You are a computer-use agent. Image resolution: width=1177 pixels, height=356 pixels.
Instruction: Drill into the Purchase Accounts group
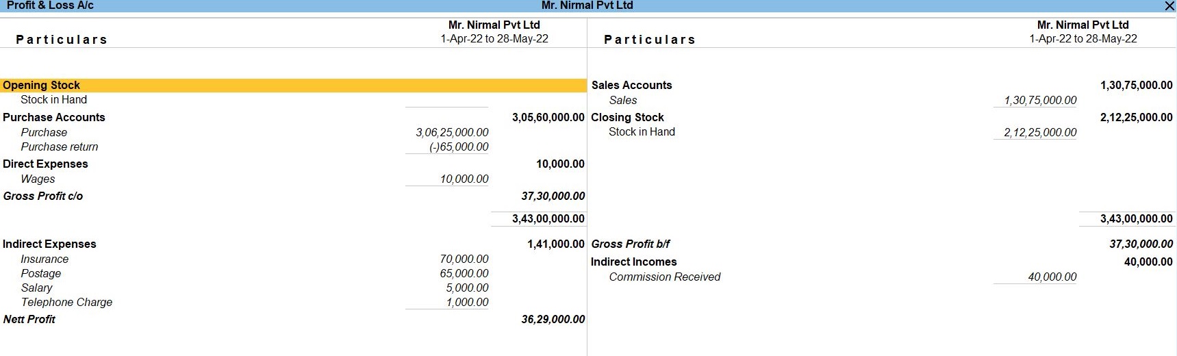pyautogui.click(x=53, y=118)
